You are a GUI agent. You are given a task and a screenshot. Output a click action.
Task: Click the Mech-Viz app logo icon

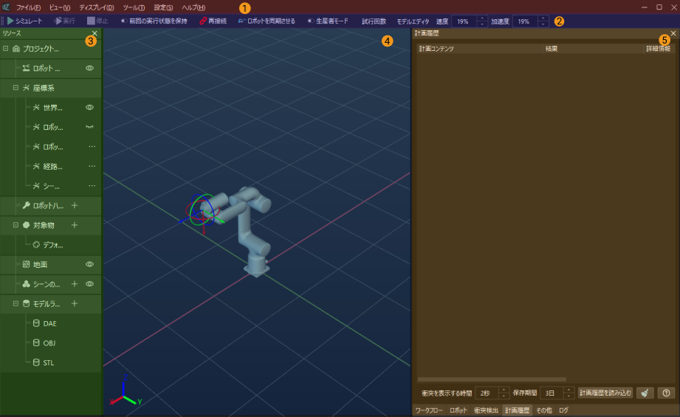click(6, 7)
